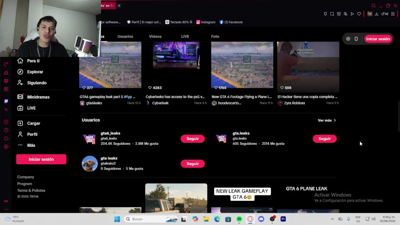This screenshot has width=400, height=225.
Task: Open the Windows Start menu
Action: (x=117, y=219)
